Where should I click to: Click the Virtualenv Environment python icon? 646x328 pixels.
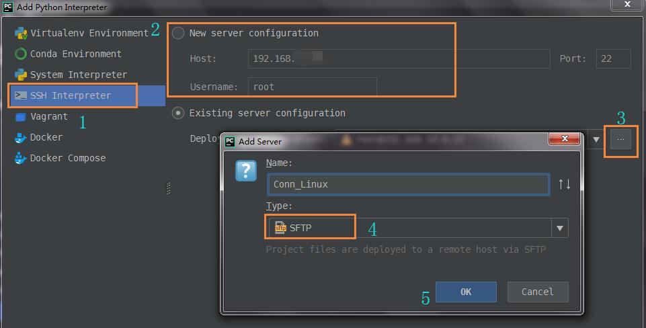tap(21, 33)
